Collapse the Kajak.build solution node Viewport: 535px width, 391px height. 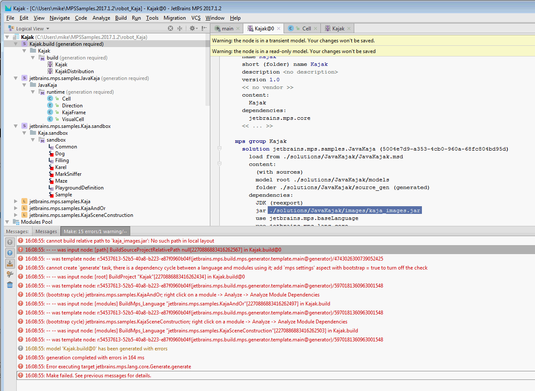click(x=16, y=44)
